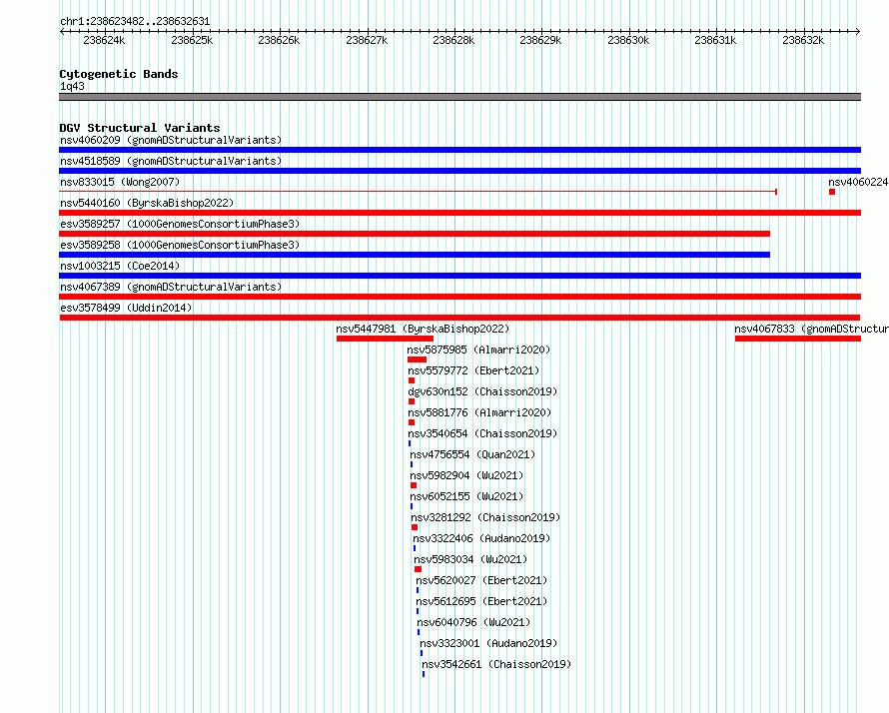Open the nsv3323001 (Audano2019) label
Screen dimensions: 889x713
pyautogui.click(x=488, y=643)
